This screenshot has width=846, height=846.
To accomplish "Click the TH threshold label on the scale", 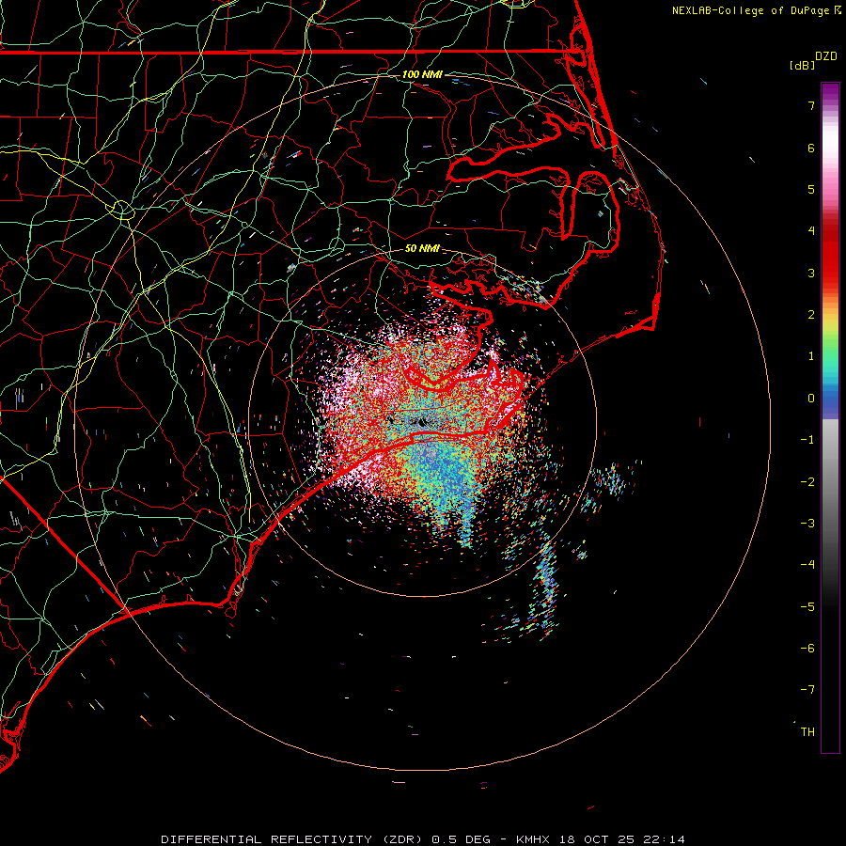I will pyautogui.click(x=807, y=732).
